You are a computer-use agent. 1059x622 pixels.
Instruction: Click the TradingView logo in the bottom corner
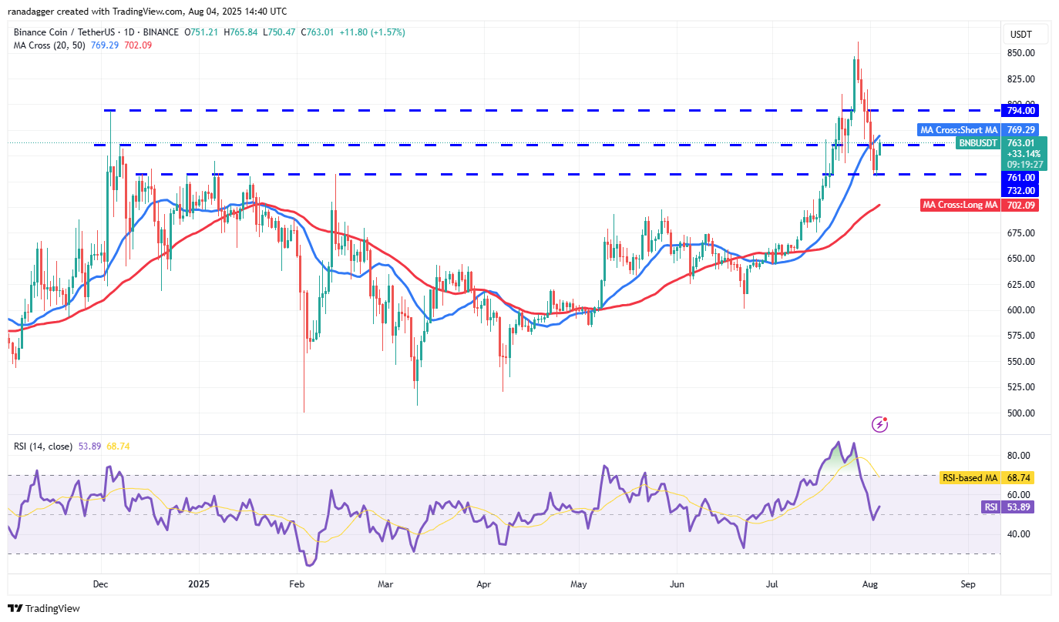point(43,608)
